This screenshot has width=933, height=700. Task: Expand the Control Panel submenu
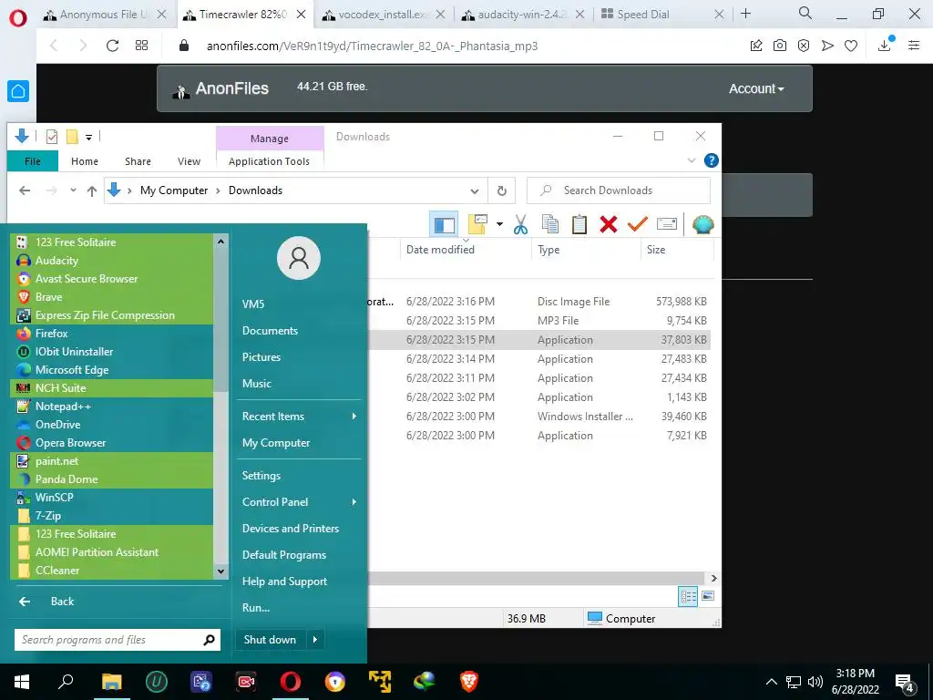pos(299,502)
